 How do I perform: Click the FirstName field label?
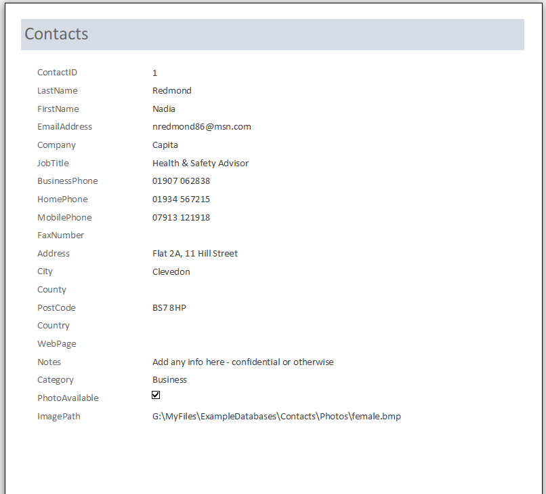tap(58, 109)
